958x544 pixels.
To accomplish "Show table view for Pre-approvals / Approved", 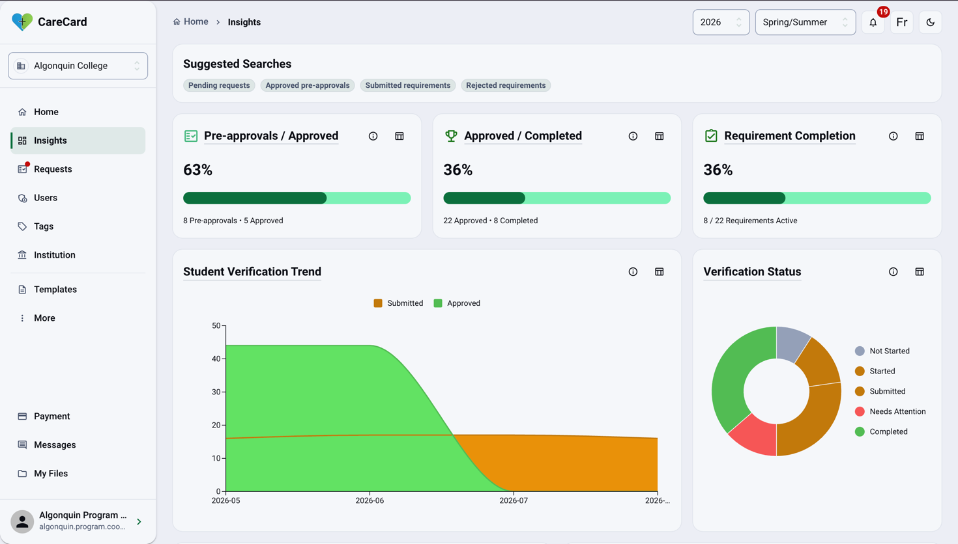I will [399, 136].
